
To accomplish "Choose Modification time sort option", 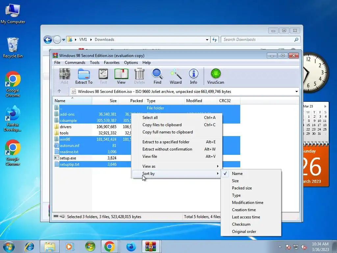I will point(251,203).
